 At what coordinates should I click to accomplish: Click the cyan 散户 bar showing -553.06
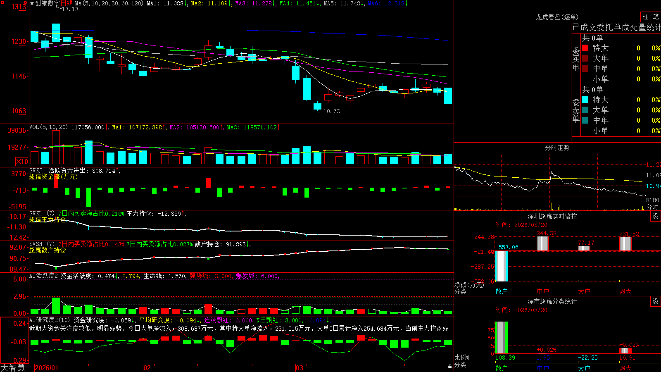pyautogui.click(x=501, y=266)
